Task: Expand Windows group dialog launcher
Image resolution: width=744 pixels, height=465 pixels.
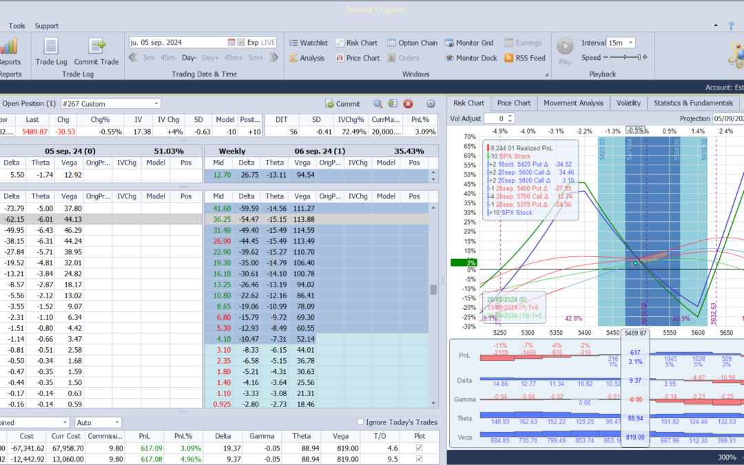Action: 546,74
